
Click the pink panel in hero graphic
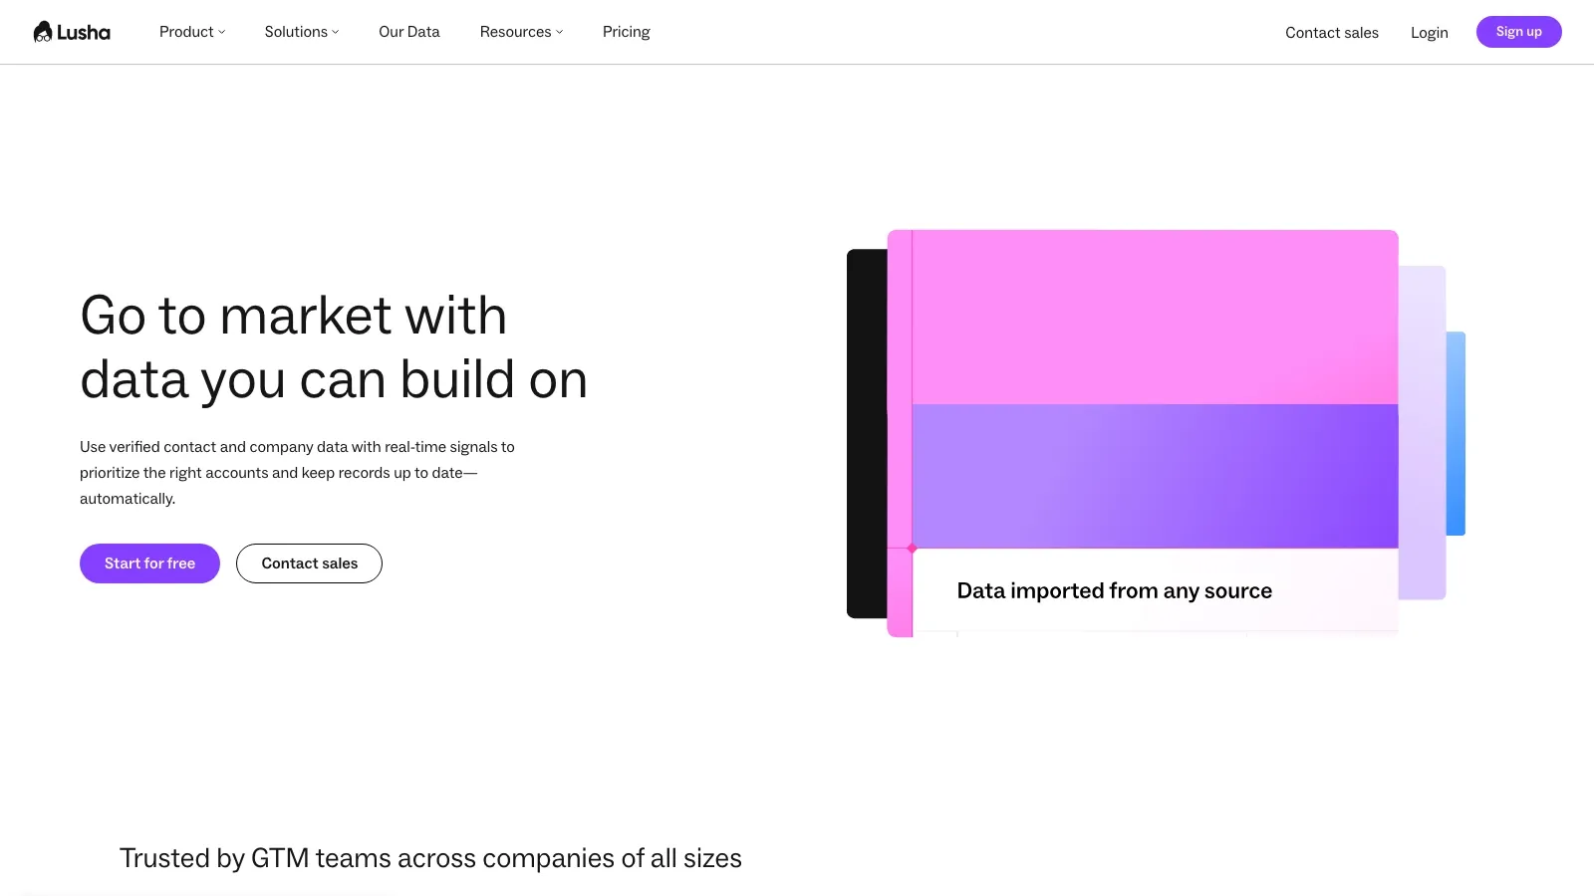click(x=1156, y=318)
